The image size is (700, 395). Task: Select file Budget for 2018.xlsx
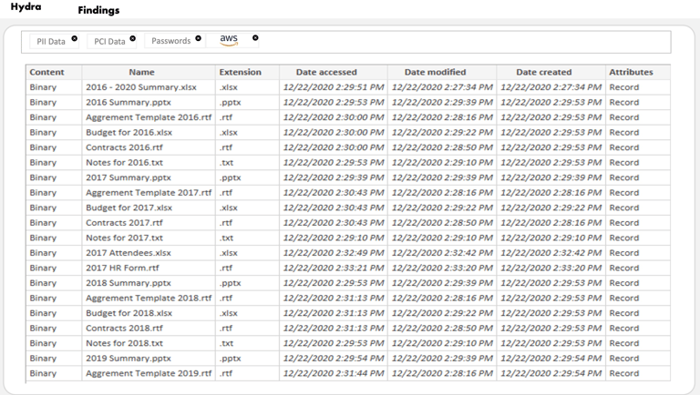click(x=129, y=313)
